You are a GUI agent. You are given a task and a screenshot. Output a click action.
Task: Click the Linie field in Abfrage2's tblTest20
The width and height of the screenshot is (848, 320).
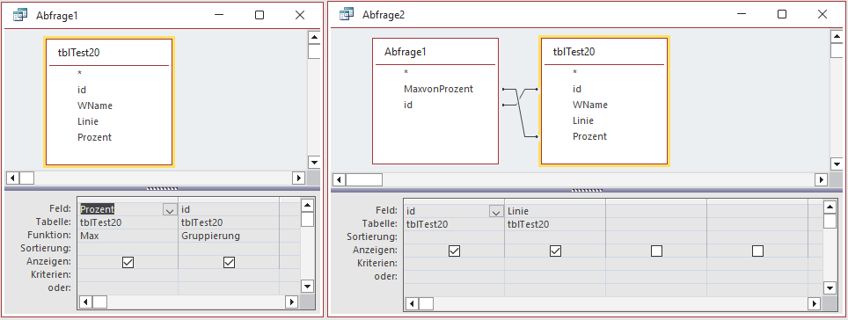pos(583,120)
